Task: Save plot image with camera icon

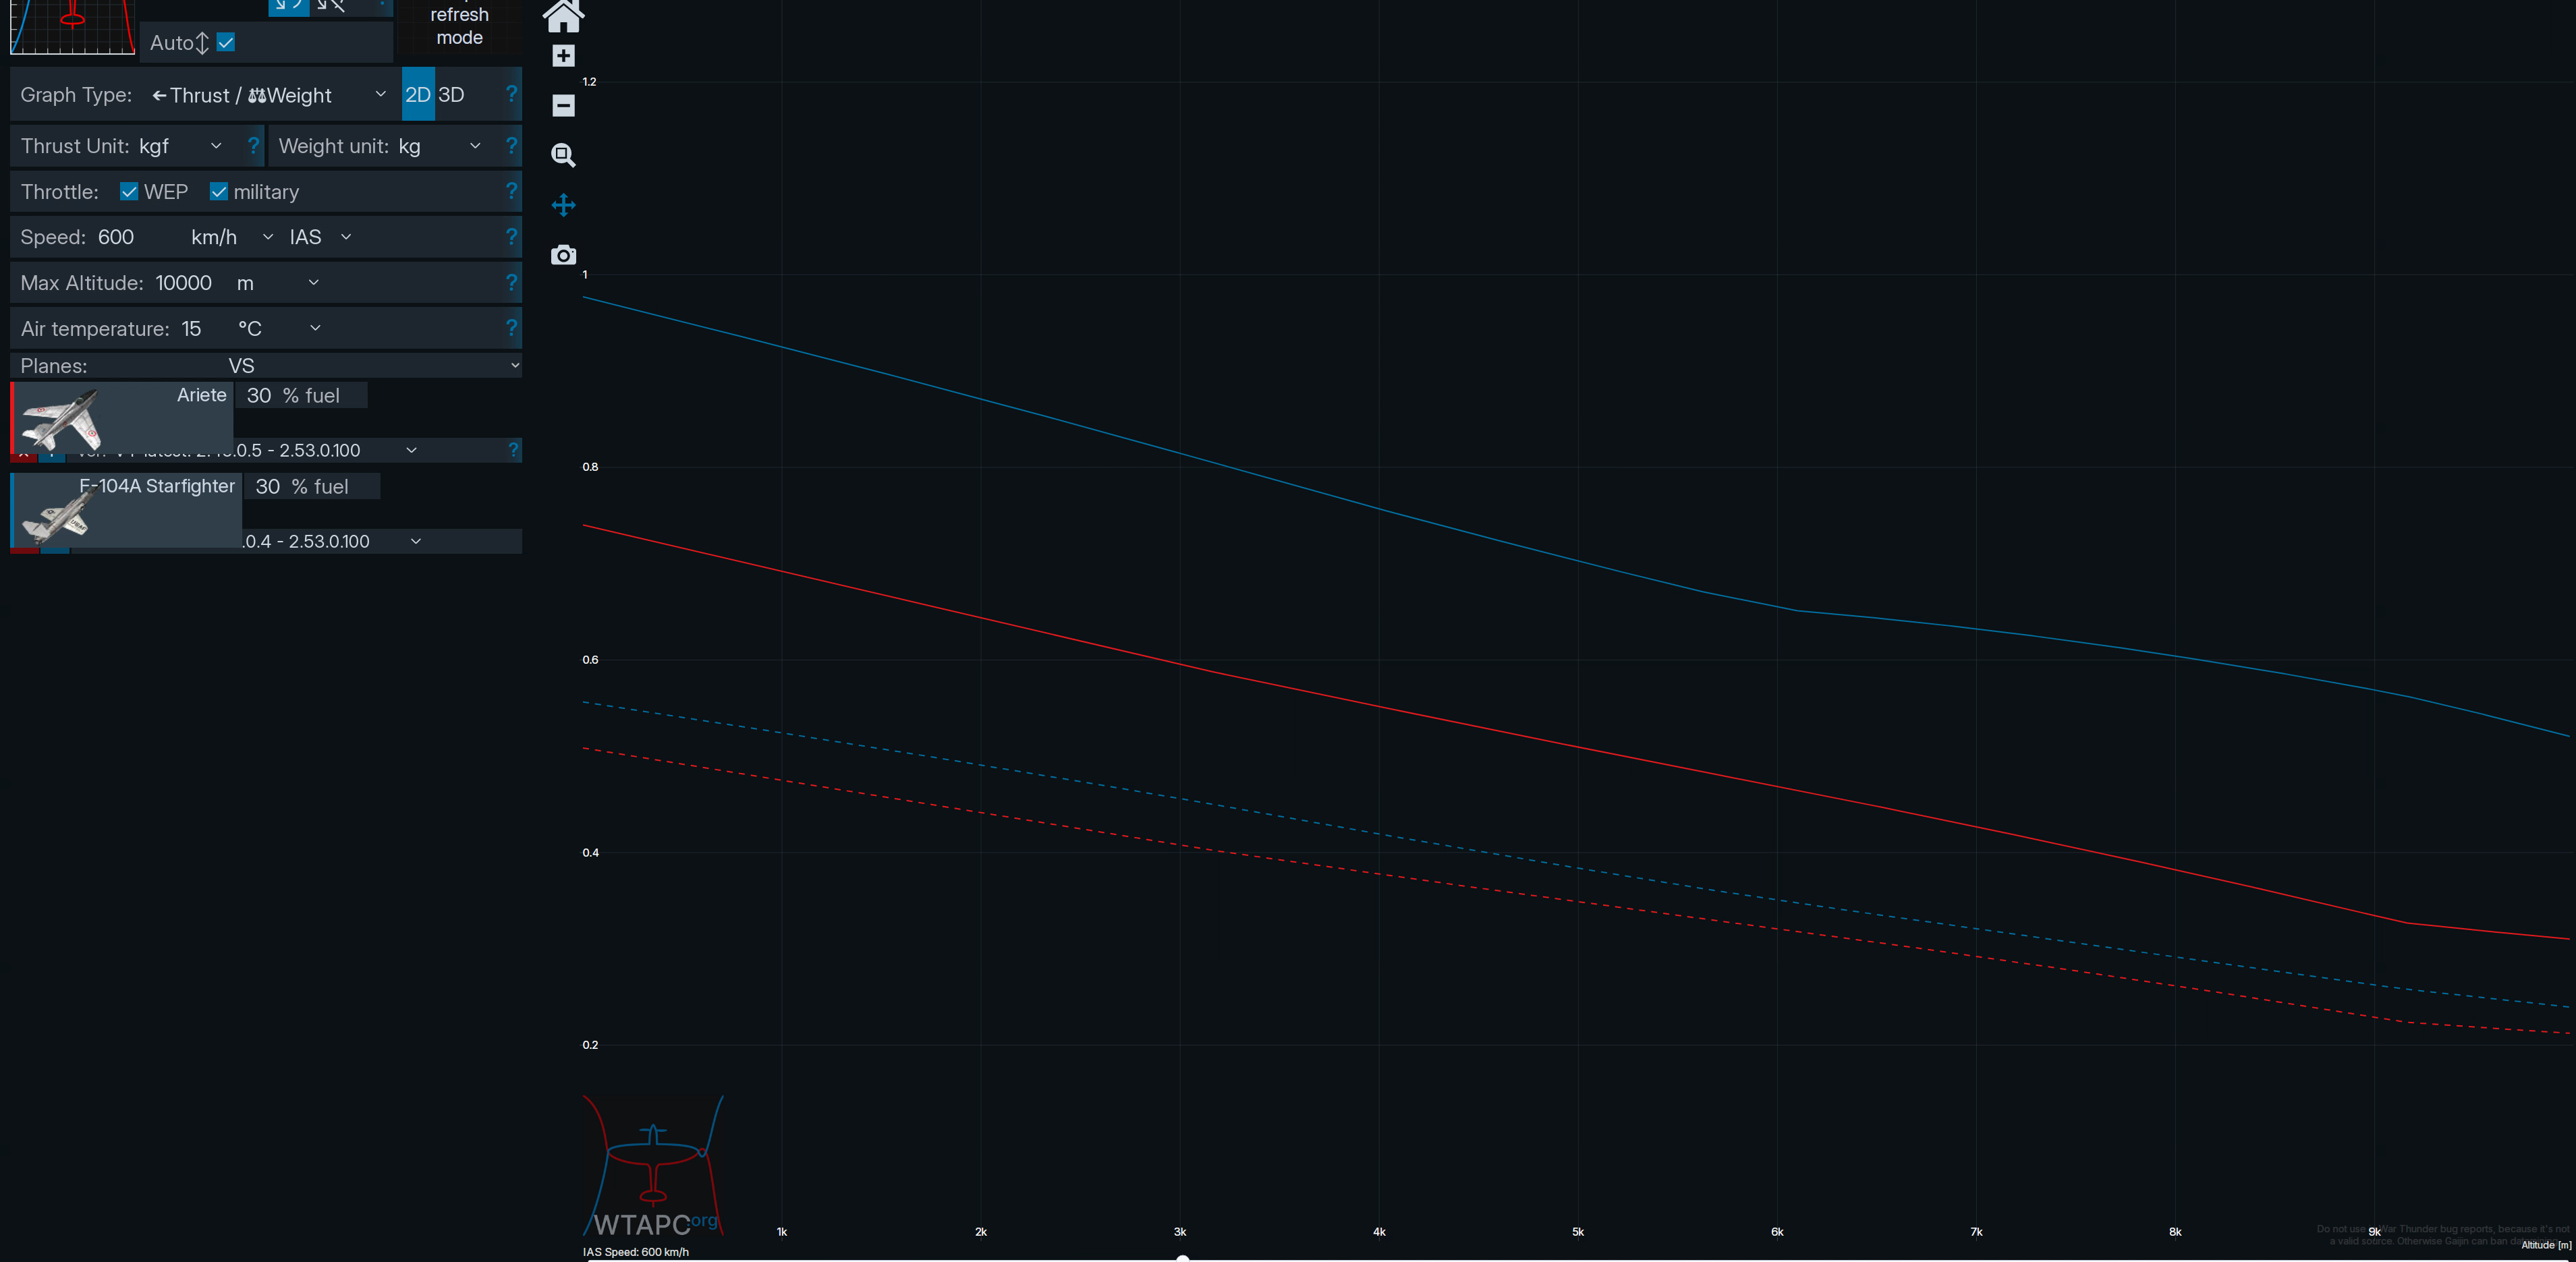Action: (x=563, y=255)
